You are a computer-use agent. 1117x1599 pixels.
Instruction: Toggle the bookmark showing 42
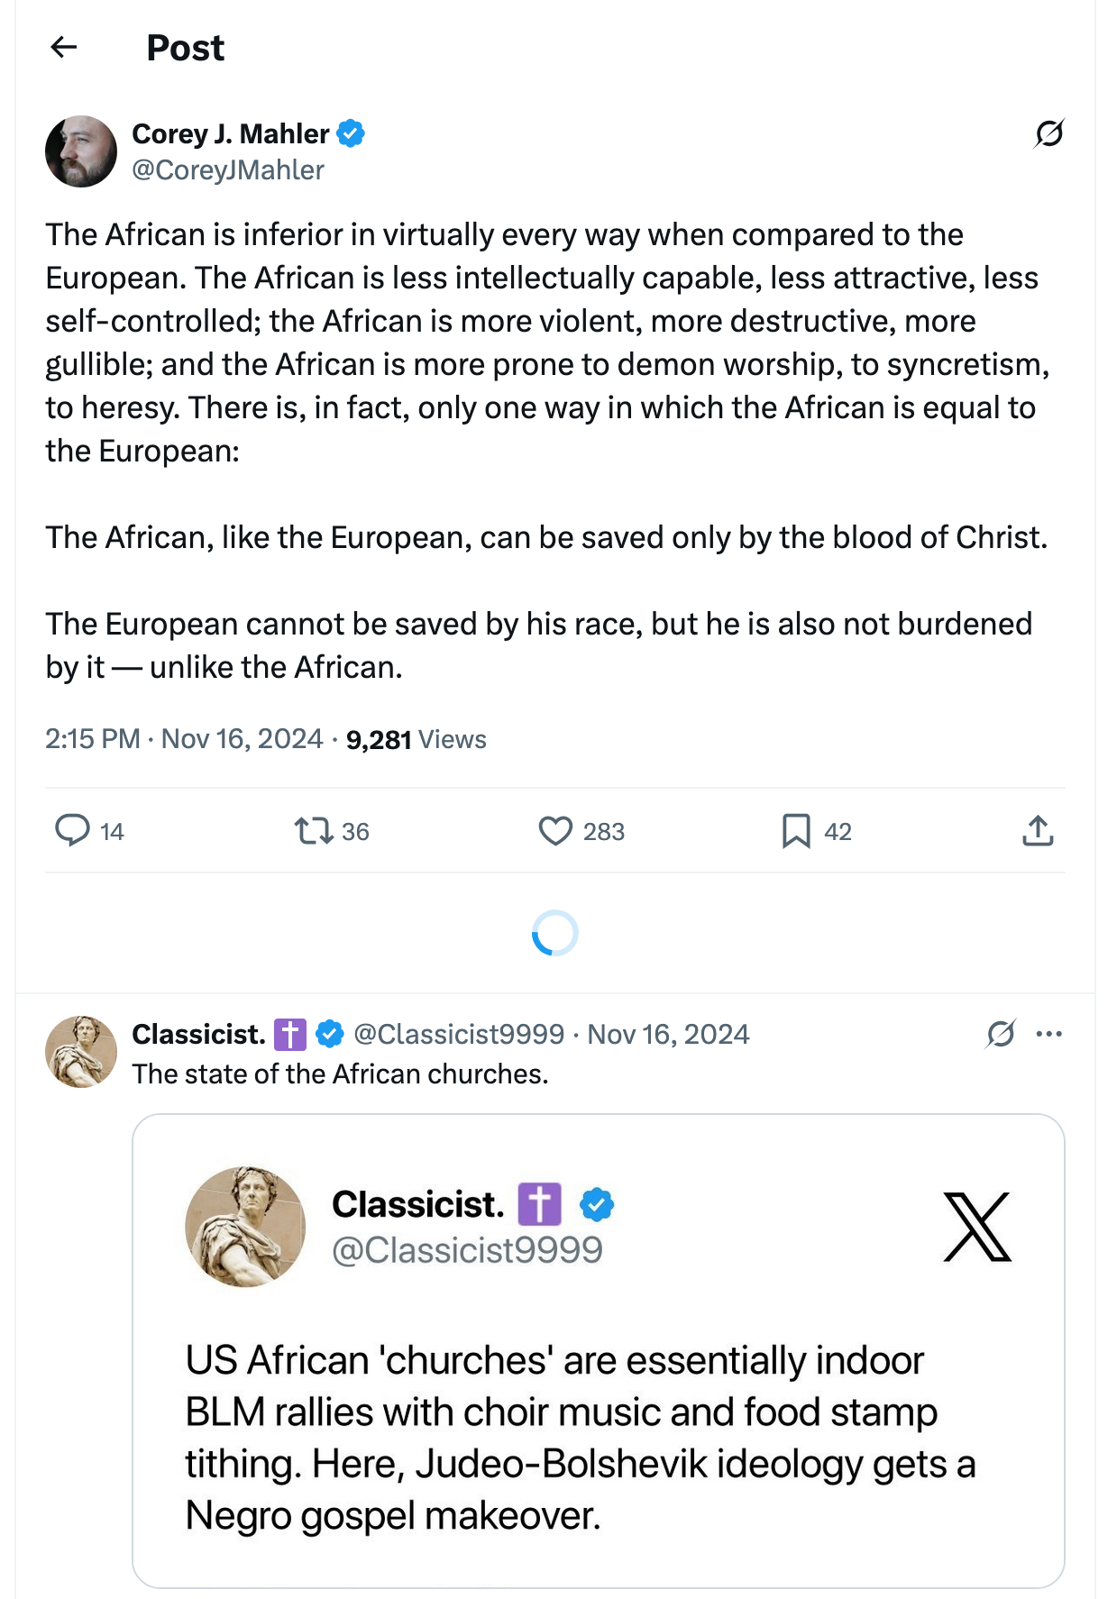[x=796, y=830]
